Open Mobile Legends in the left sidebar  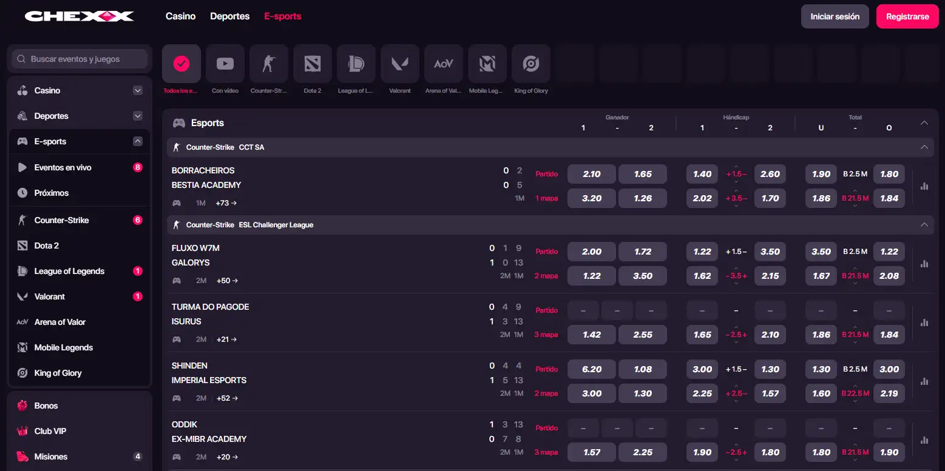click(80, 347)
